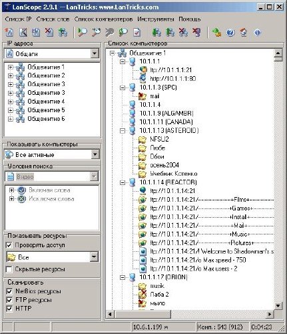Click the checklist document toolbar icon
Screen dimensions: 287x334
click(x=137, y=33)
